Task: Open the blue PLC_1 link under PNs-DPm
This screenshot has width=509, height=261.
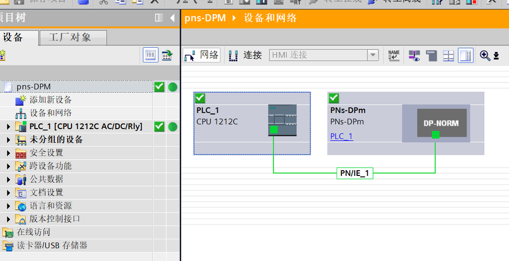Action: (x=341, y=137)
